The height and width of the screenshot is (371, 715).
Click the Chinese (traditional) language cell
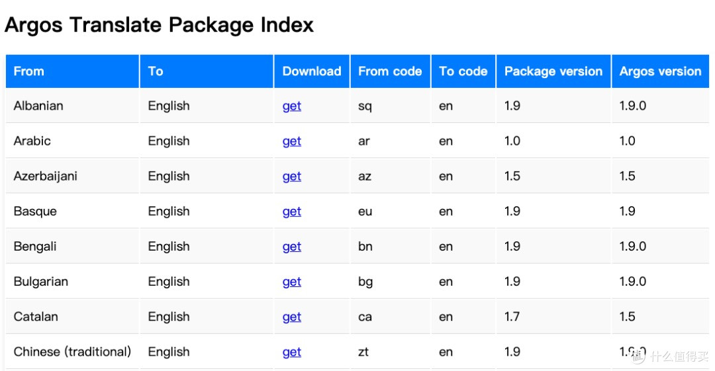pos(73,352)
